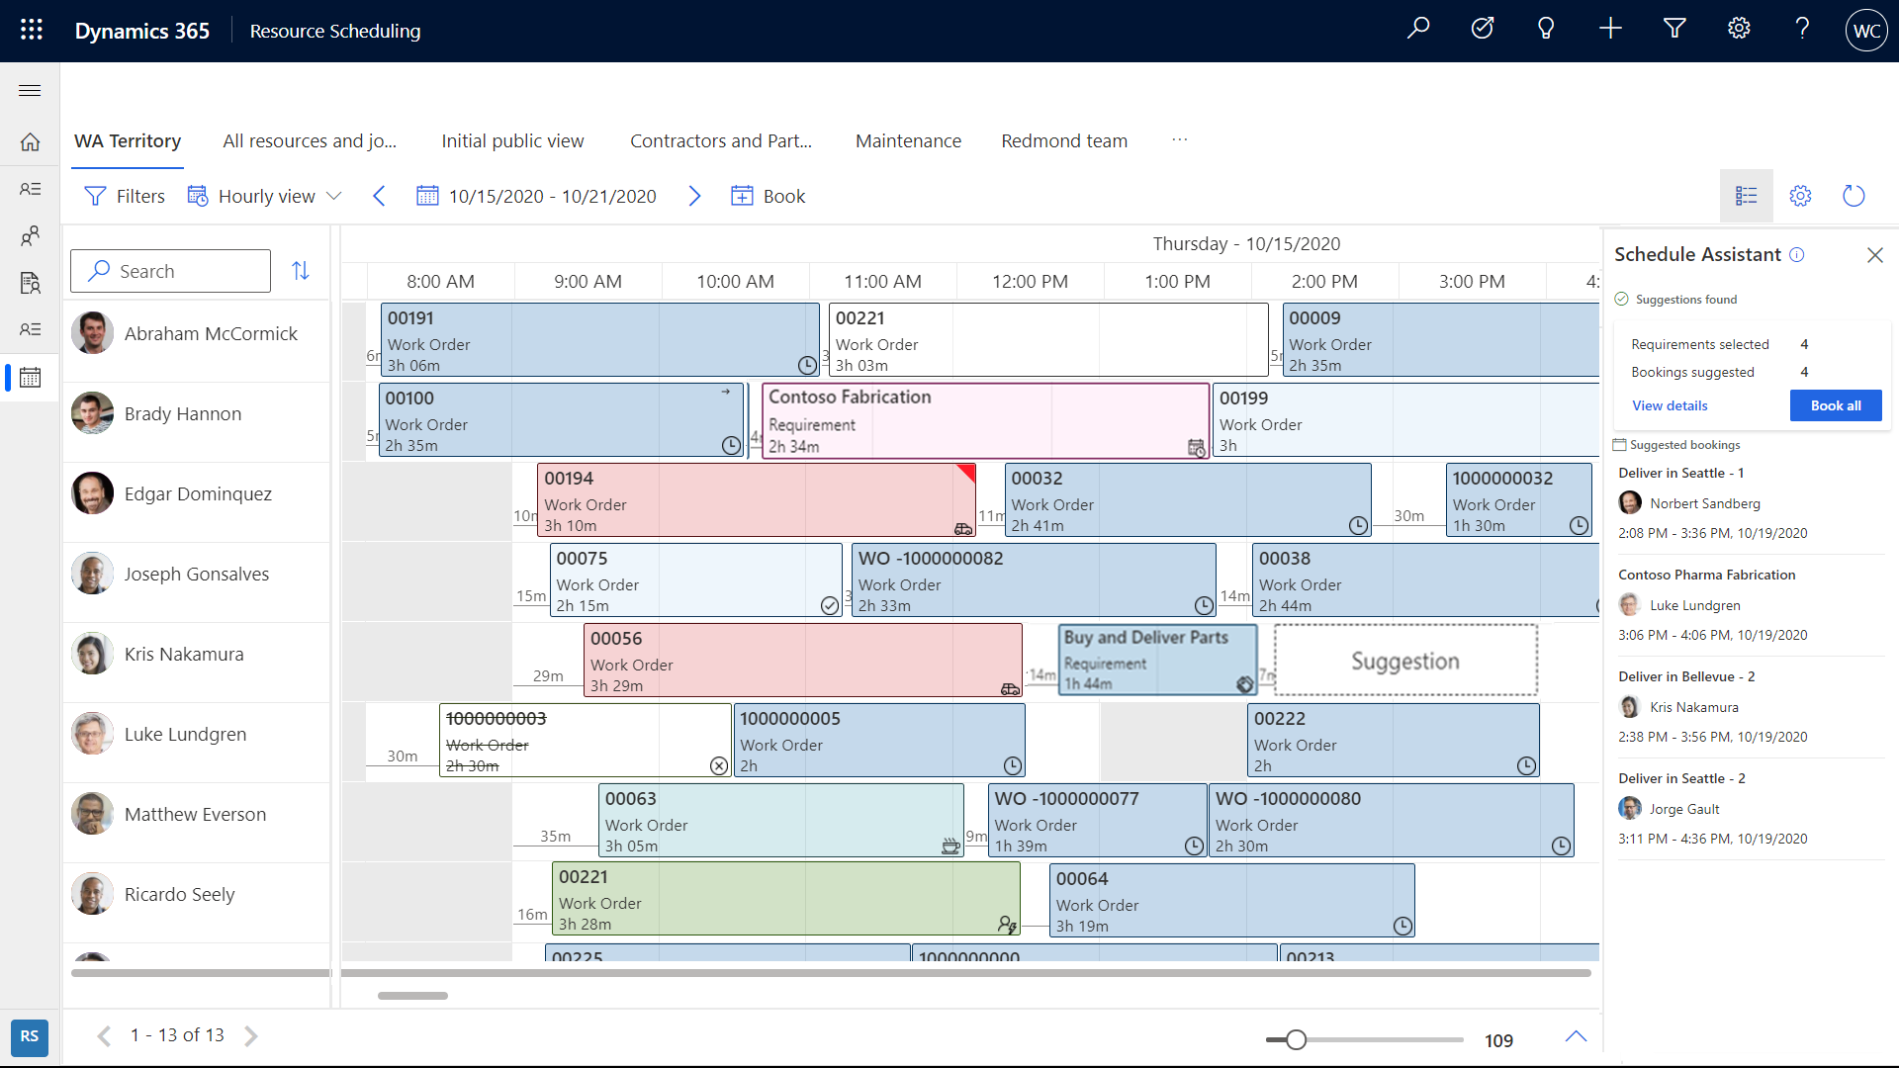Image resolution: width=1899 pixels, height=1068 pixels.
Task: Click the Book calendar icon in toolbar
Action: (740, 196)
